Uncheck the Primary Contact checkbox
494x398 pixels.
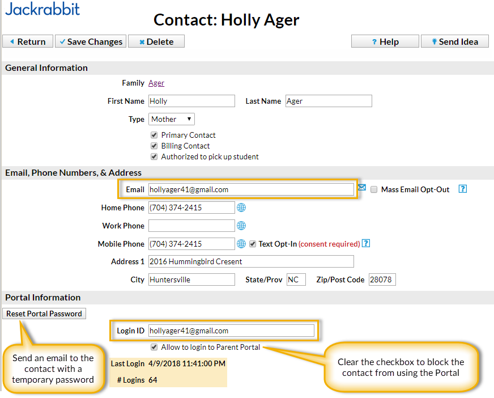click(x=154, y=136)
